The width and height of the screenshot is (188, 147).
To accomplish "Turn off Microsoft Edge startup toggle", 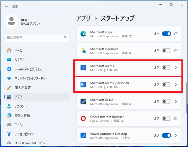I will click(167, 34).
